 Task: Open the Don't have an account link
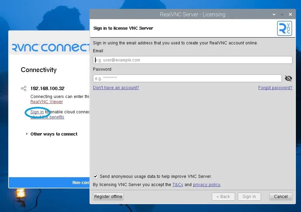coord(116,88)
